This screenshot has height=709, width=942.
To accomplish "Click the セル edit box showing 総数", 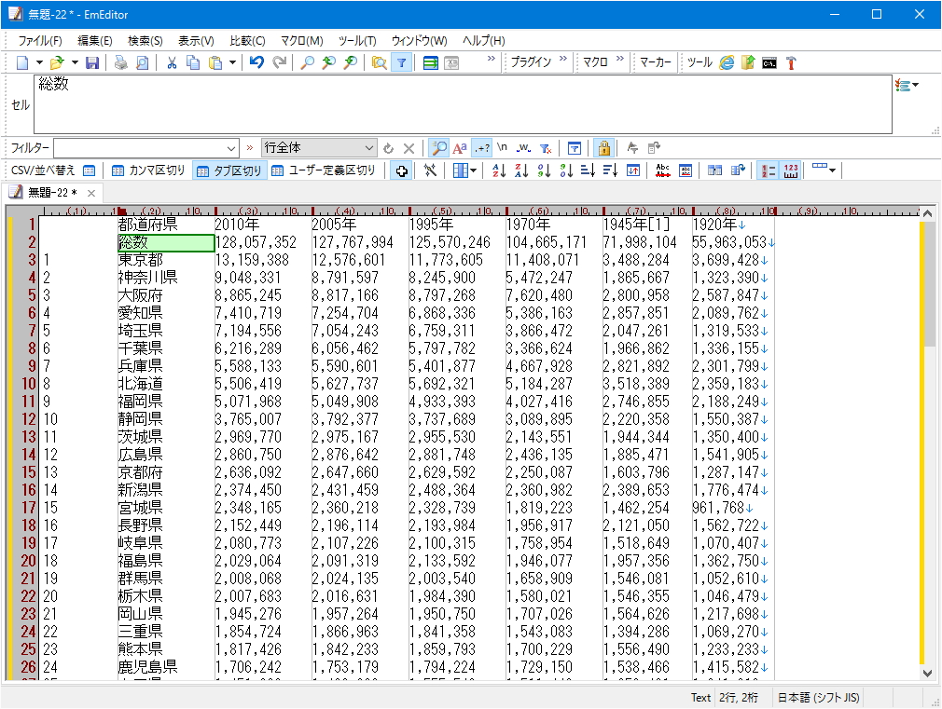I will click(463, 103).
